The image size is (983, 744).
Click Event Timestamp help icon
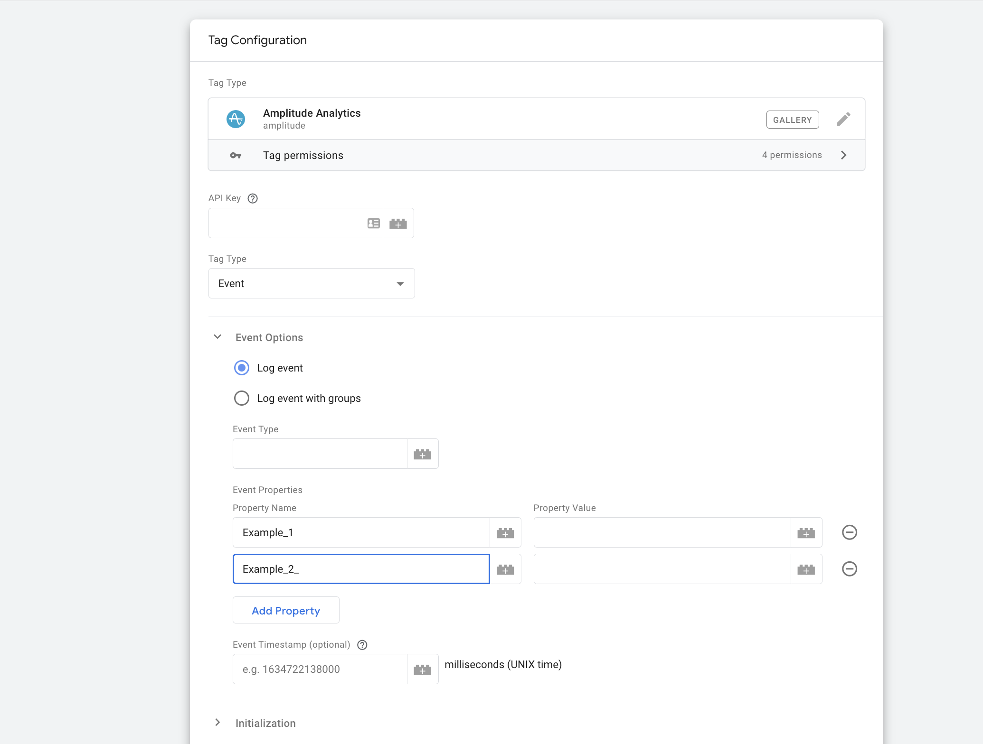pos(362,645)
